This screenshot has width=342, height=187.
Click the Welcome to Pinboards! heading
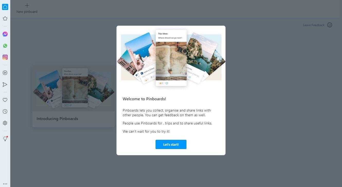pyautogui.click(x=144, y=99)
